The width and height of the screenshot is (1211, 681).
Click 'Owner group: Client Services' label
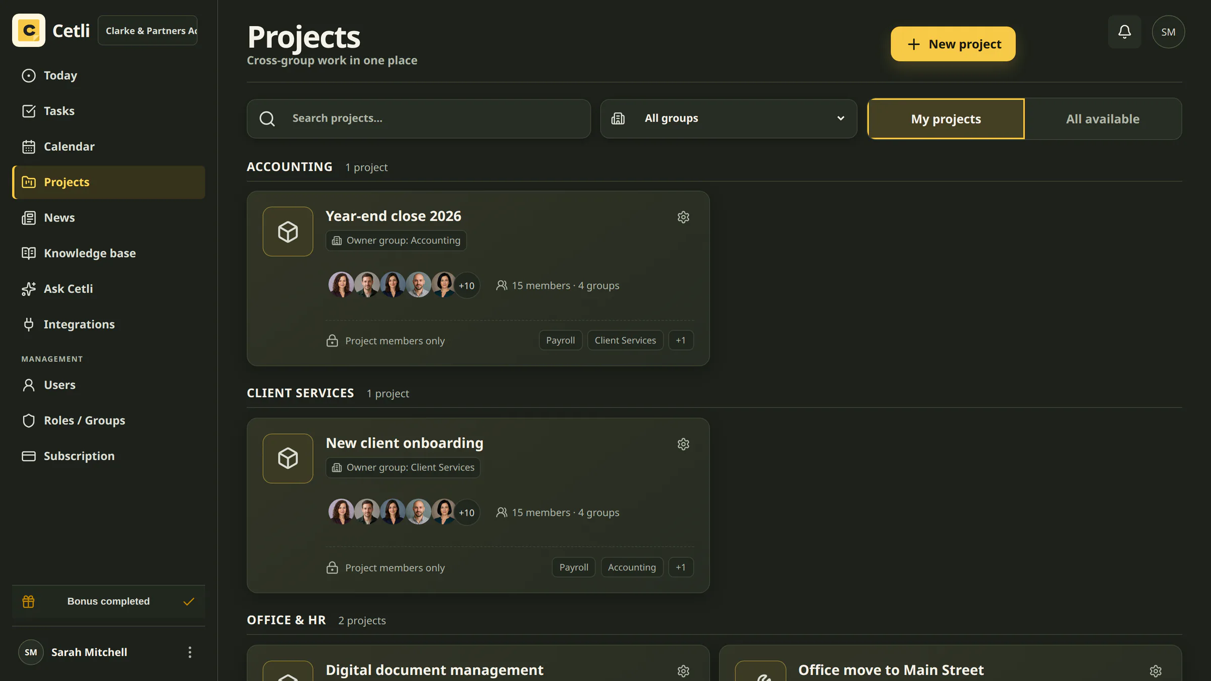coord(403,468)
